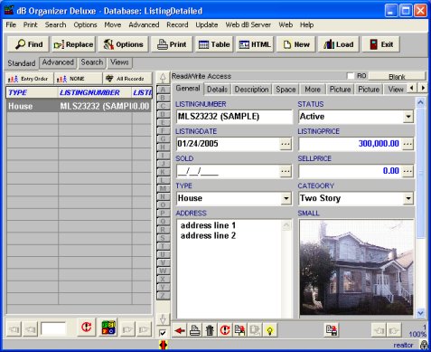The image size is (431, 352).
Task: Click the light bulb icon
Action: click(270, 330)
